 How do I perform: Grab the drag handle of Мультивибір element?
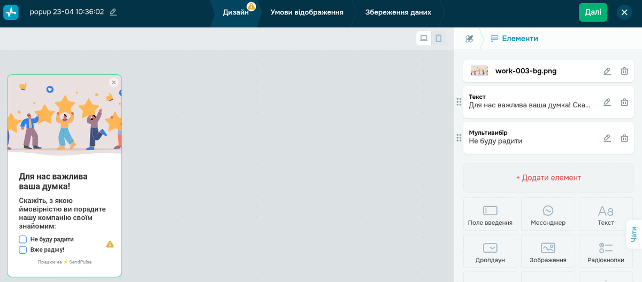[x=458, y=138]
